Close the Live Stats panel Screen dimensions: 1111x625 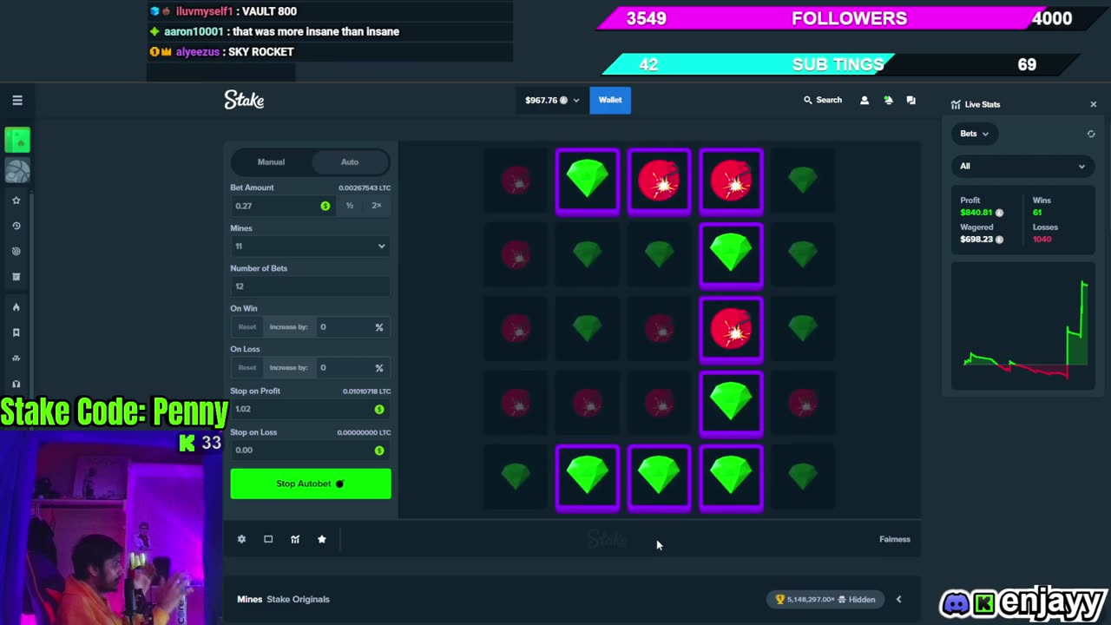tap(1094, 104)
